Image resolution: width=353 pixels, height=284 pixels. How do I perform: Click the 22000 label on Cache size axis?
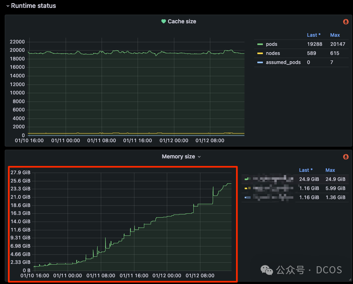click(x=17, y=41)
